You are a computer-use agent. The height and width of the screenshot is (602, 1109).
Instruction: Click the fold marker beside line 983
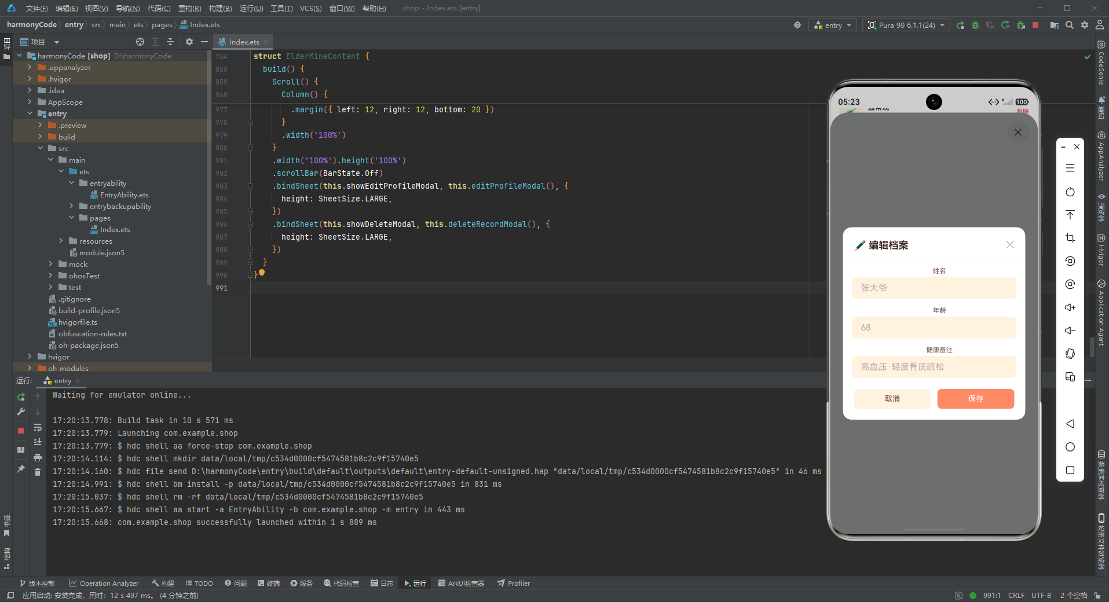pos(250,186)
